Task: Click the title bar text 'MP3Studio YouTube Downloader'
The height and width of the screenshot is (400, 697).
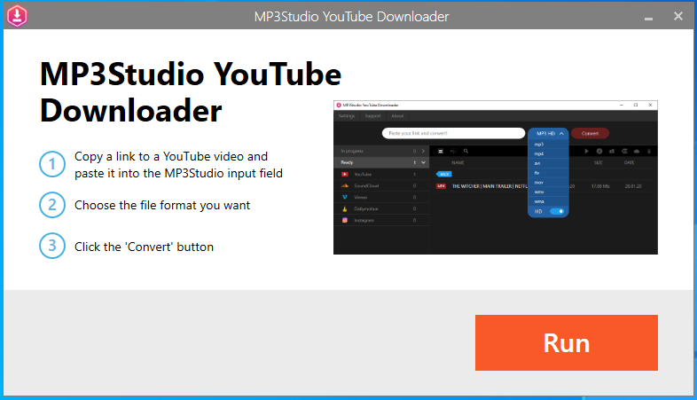Action: [x=351, y=17]
